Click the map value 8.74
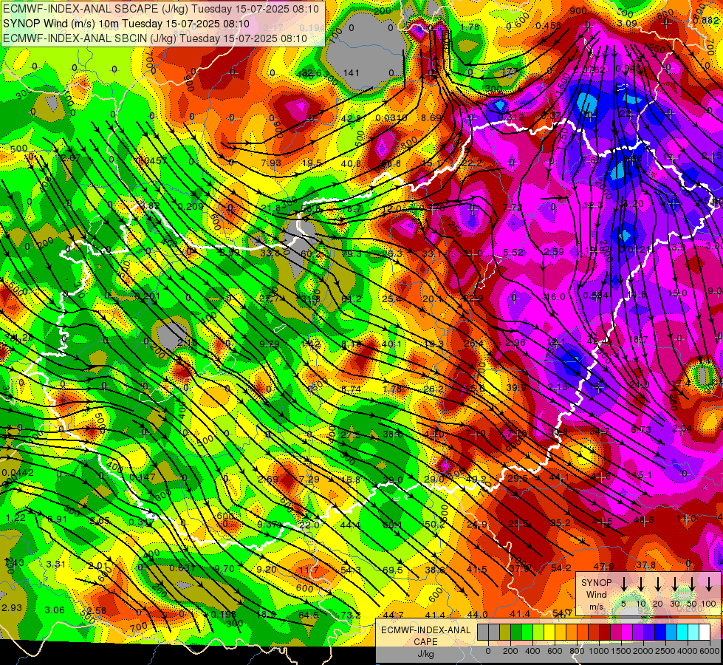723x665 pixels. click(351, 389)
